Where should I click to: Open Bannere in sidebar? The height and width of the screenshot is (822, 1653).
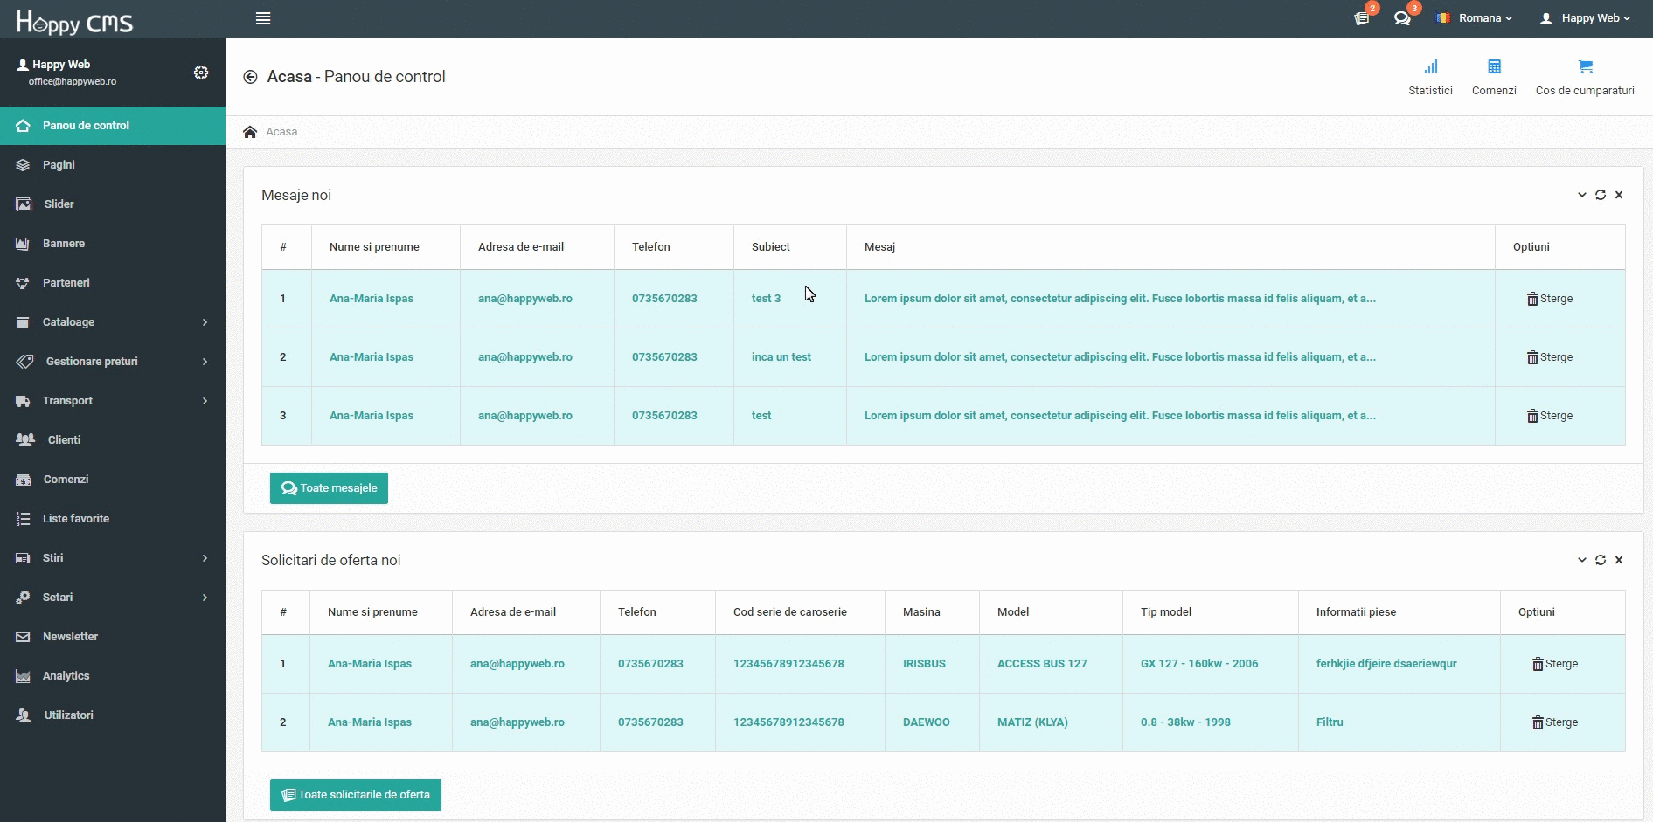click(x=113, y=244)
